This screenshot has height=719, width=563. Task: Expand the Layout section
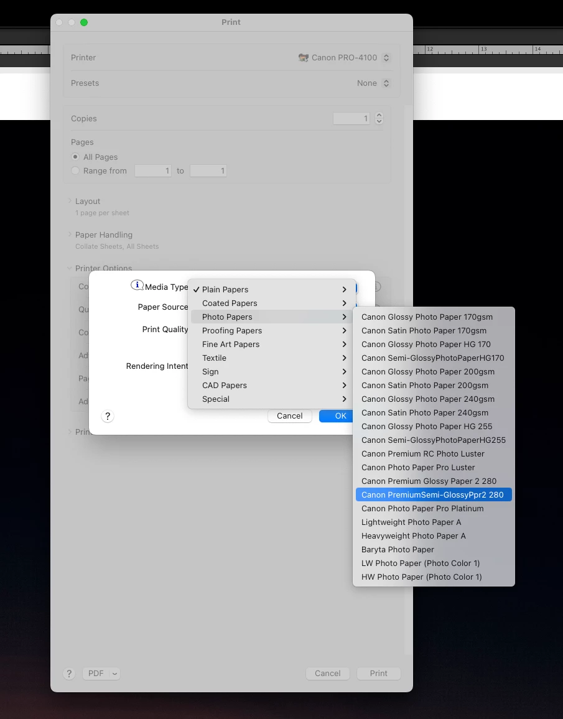click(70, 201)
